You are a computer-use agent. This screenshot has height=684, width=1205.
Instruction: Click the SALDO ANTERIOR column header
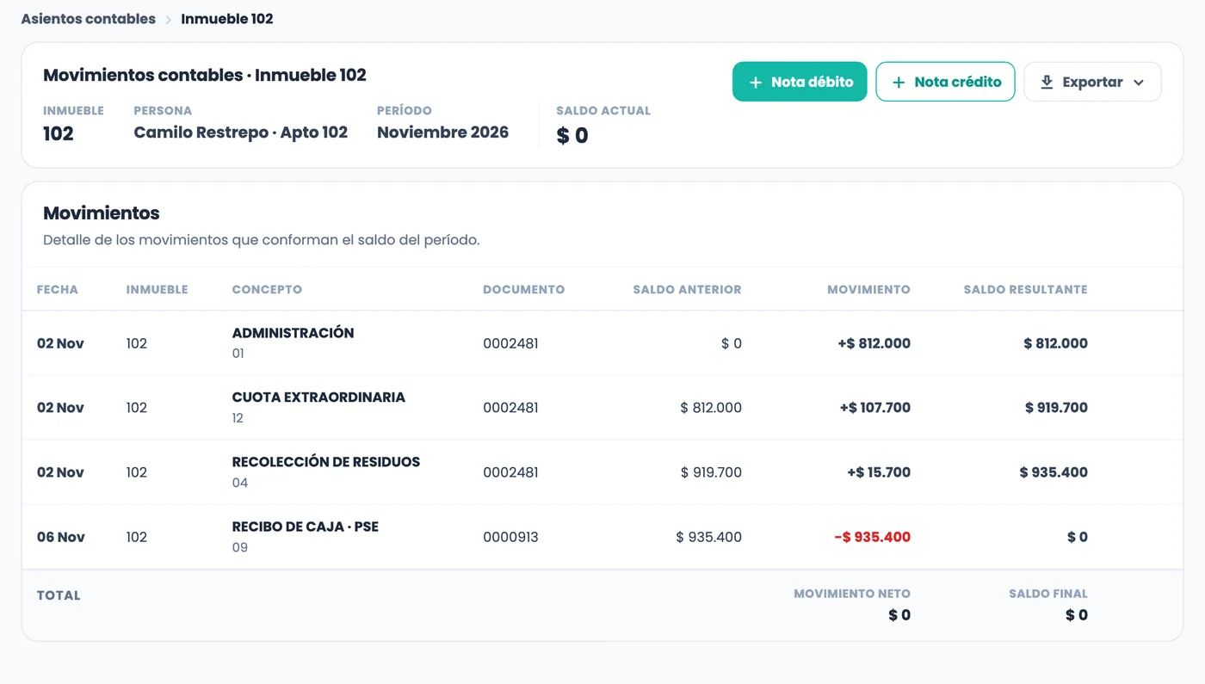tap(687, 290)
